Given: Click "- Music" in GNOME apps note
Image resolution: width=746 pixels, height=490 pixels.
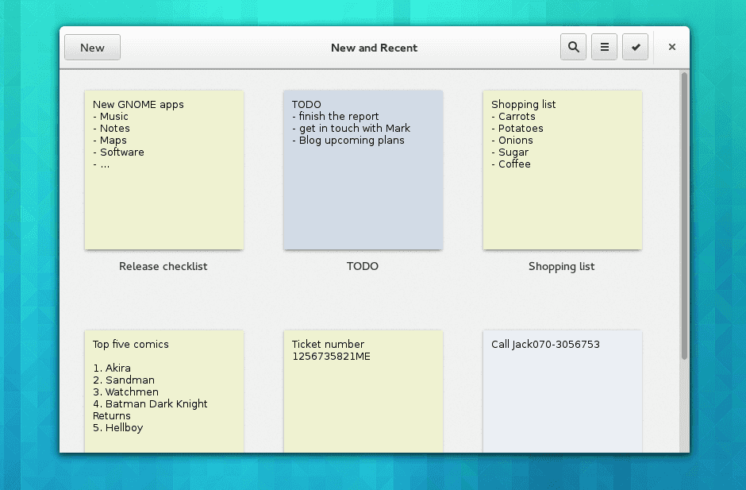Looking at the screenshot, I should coord(110,117).
